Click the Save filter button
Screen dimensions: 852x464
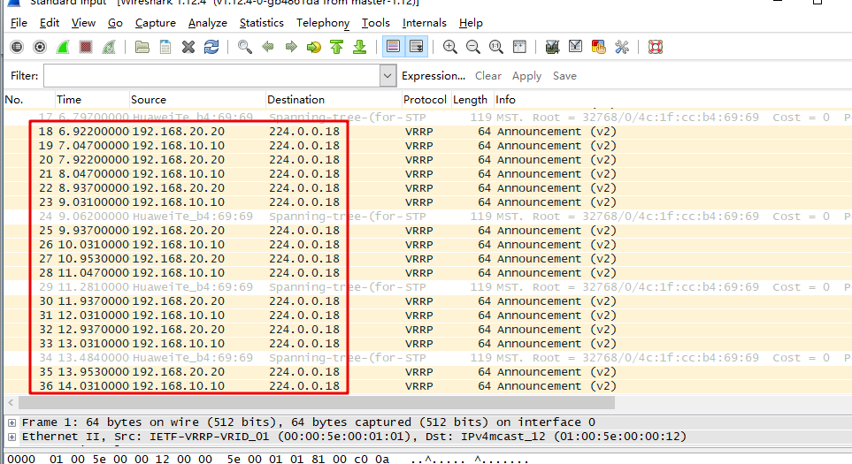click(564, 76)
